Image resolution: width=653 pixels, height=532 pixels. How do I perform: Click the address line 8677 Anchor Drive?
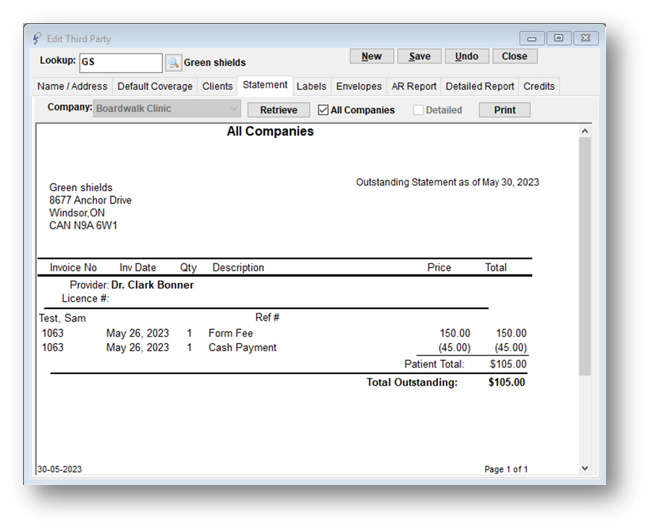coord(90,200)
